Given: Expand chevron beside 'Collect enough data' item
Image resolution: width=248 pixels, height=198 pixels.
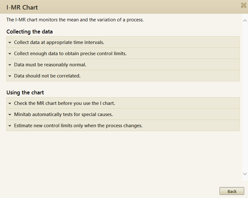Looking at the screenshot, I should (10, 54).
